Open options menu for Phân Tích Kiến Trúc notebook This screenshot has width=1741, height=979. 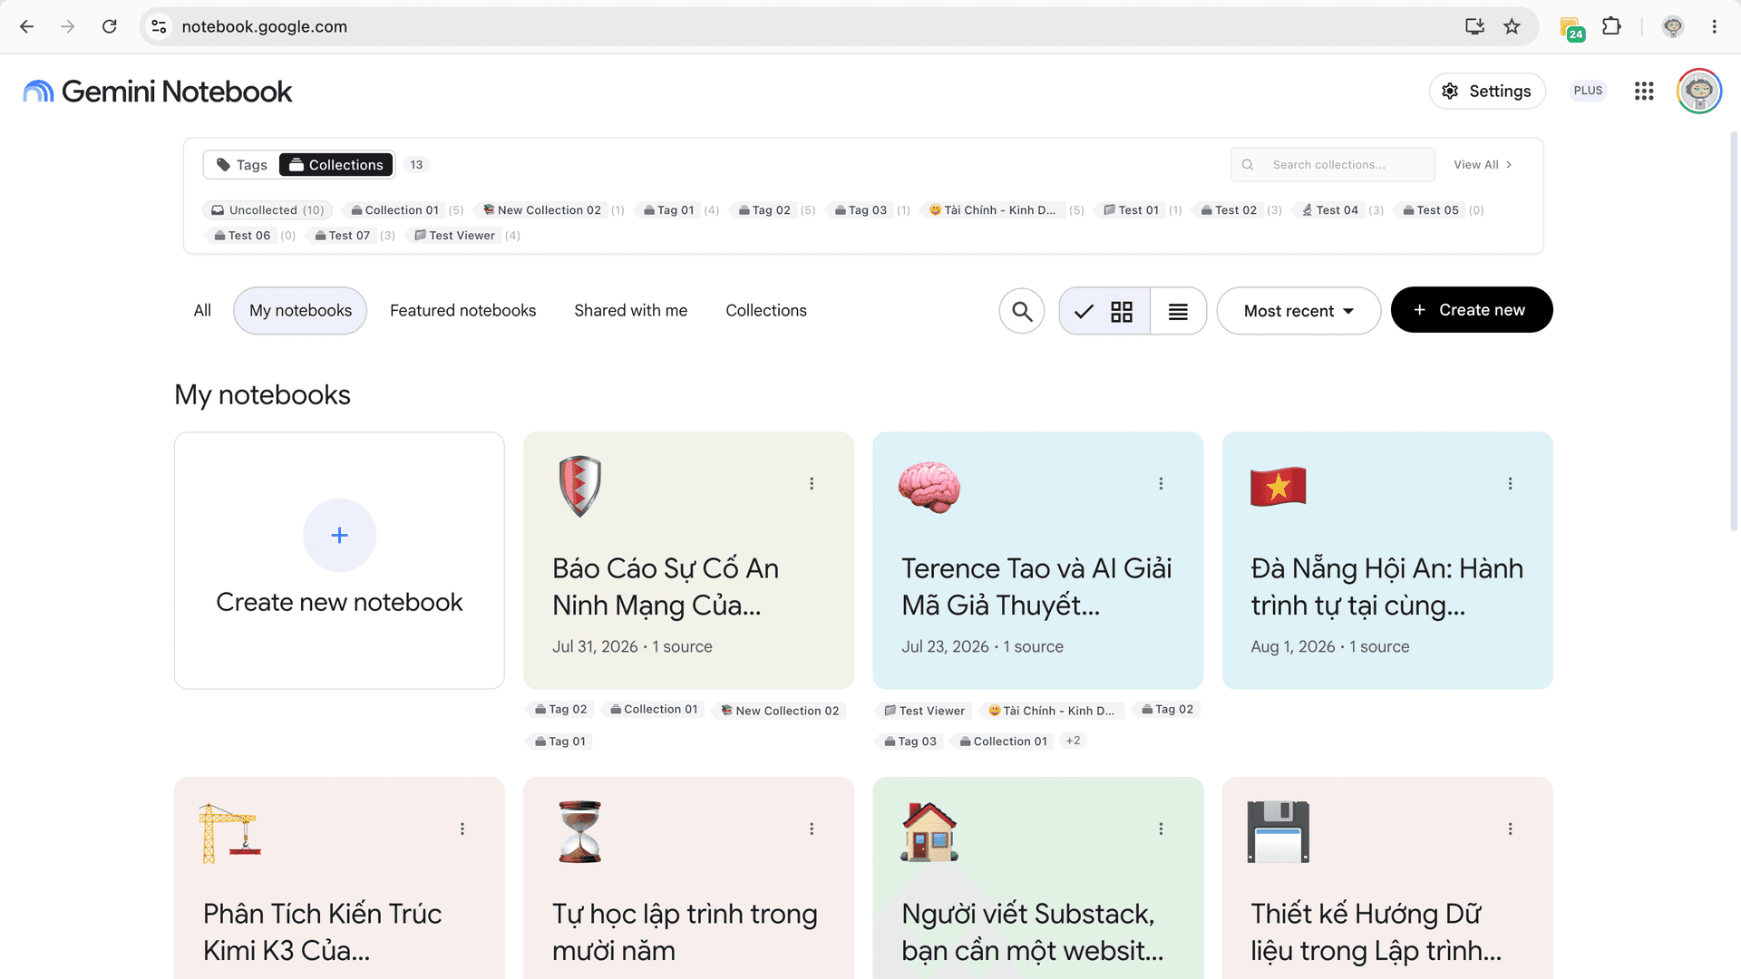pyautogui.click(x=462, y=829)
